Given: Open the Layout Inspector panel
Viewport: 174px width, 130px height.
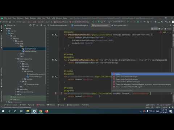Looking at the screenshot, I should (164, 105).
